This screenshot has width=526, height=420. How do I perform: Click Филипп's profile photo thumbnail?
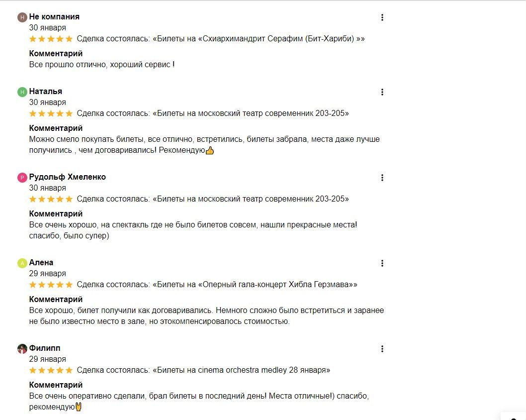(22, 348)
